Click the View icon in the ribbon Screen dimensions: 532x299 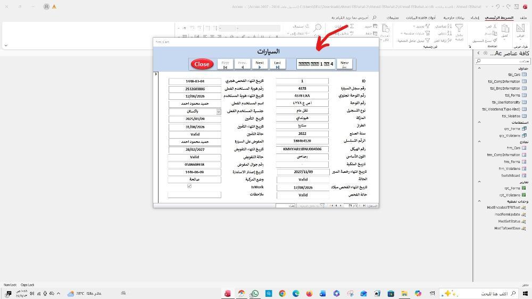pos(520,30)
